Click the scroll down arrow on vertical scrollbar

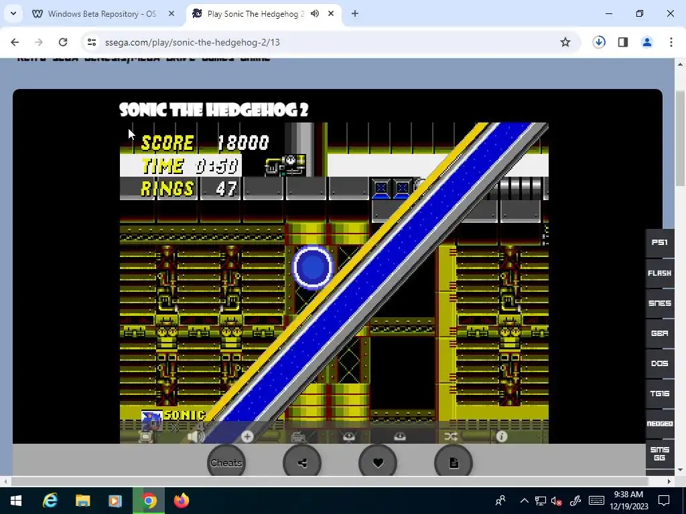tap(680, 470)
